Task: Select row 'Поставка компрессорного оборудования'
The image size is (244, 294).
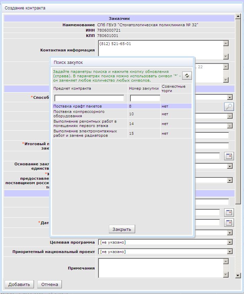Action: [122, 114]
